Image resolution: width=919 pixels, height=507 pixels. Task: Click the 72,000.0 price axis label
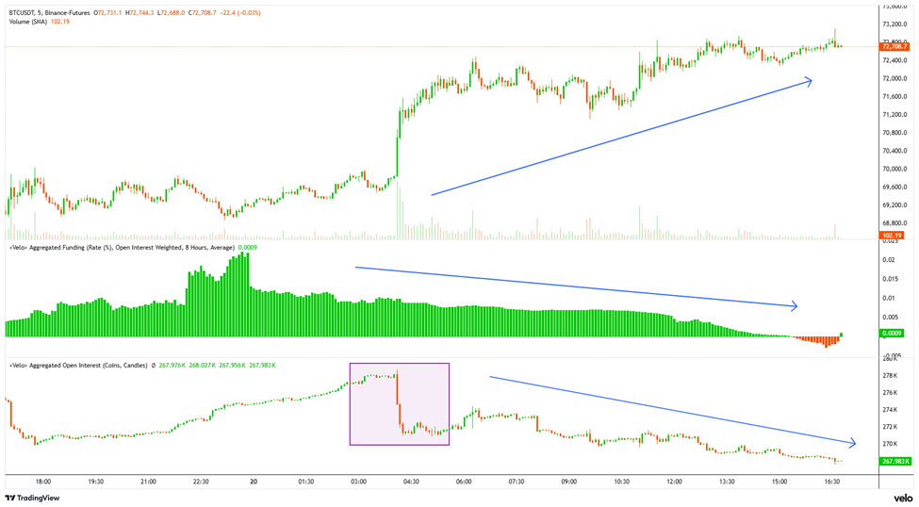(894, 79)
